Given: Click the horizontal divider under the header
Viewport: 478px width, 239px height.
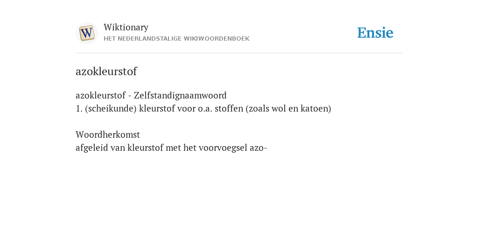Looking at the screenshot, I should (x=239, y=53).
